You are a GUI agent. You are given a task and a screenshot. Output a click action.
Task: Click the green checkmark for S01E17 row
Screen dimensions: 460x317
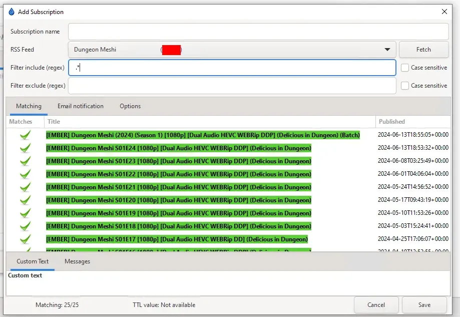[25, 239]
